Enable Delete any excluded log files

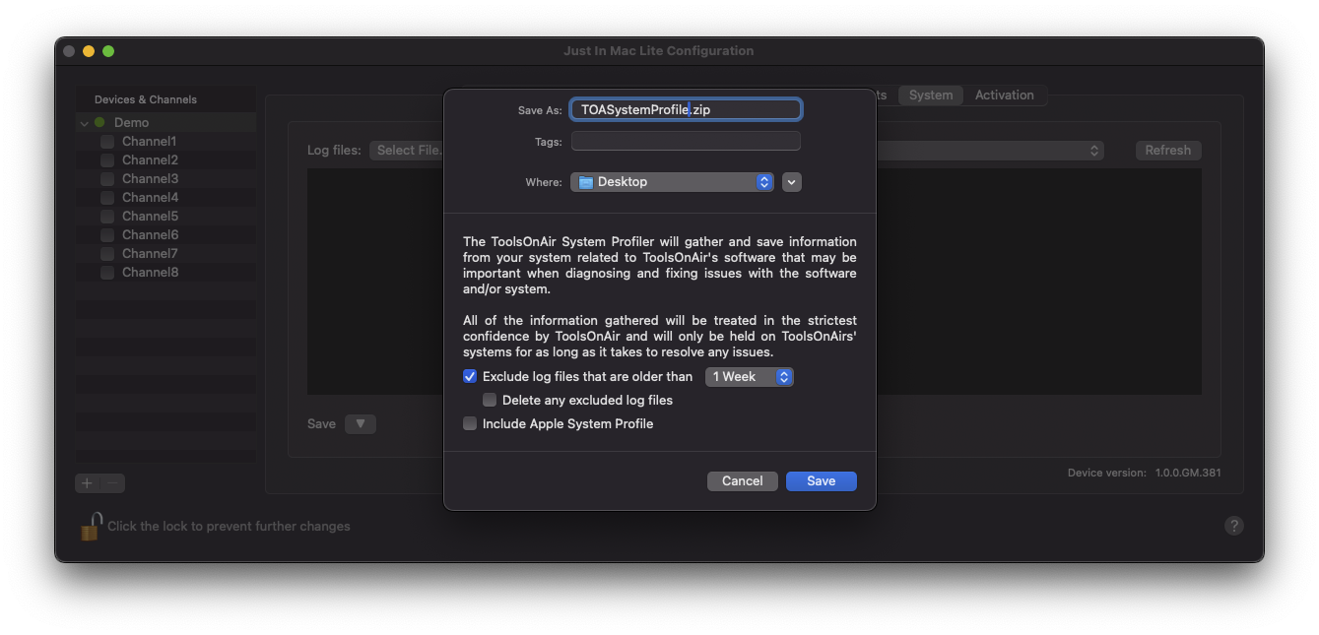coord(490,401)
